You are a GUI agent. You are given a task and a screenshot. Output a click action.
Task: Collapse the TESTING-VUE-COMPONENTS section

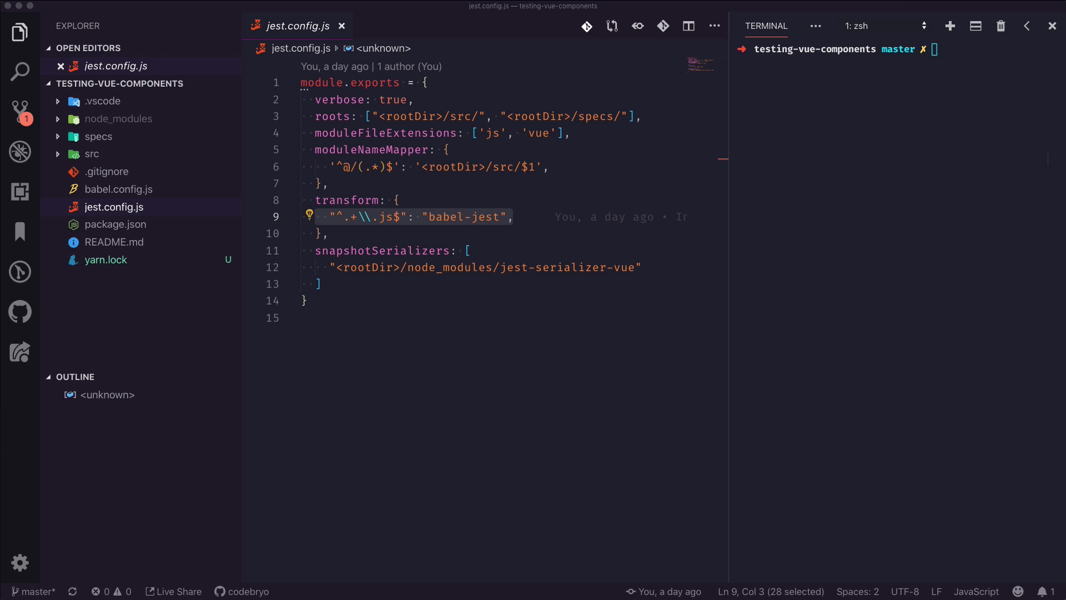pos(114,83)
